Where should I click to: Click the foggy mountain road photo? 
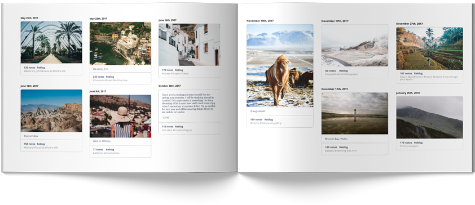[429, 117]
